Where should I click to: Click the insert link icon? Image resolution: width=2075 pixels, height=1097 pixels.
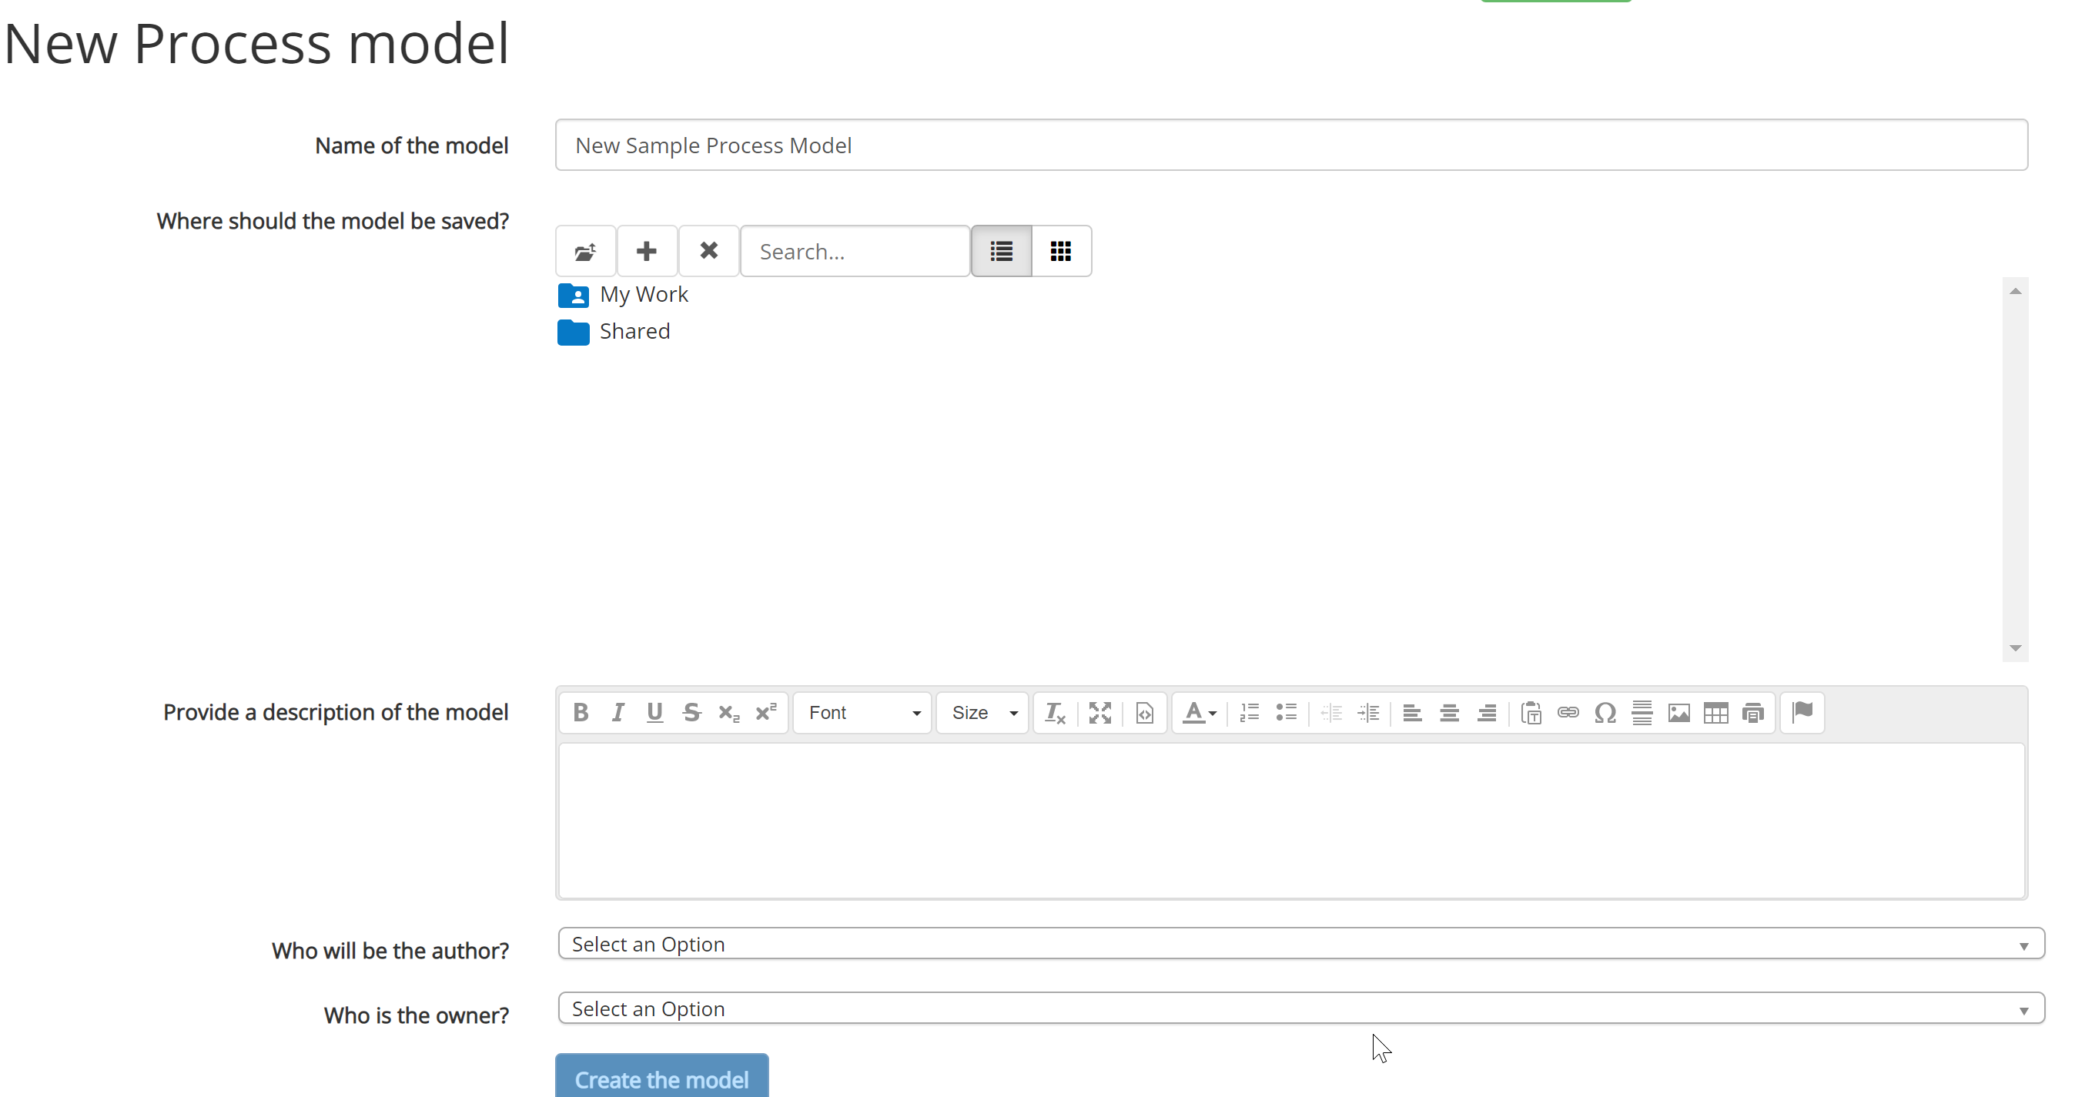click(x=1568, y=713)
